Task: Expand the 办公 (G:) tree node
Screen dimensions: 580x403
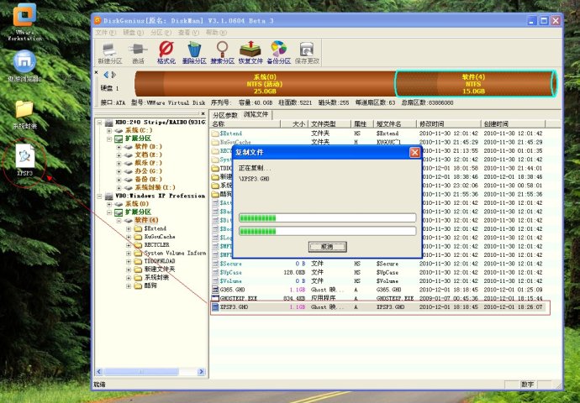Action: click(x=119, y=171)
